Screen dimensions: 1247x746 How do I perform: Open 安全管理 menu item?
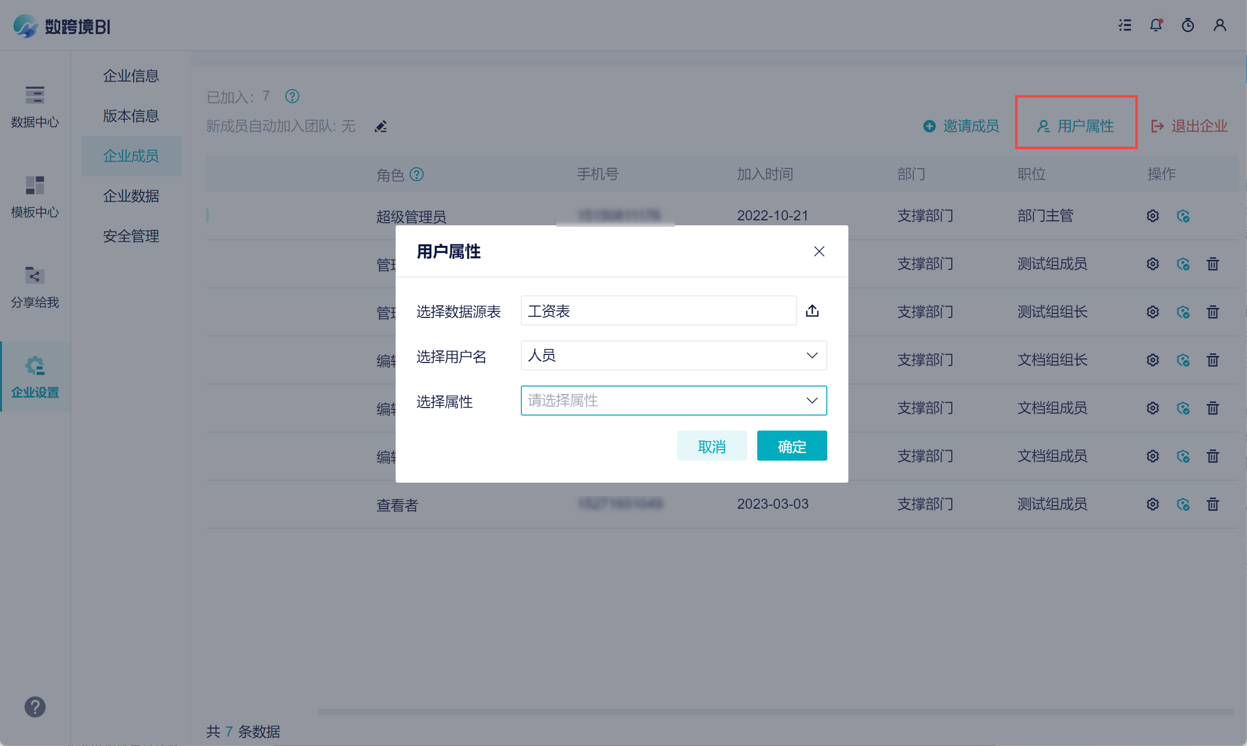131,236
